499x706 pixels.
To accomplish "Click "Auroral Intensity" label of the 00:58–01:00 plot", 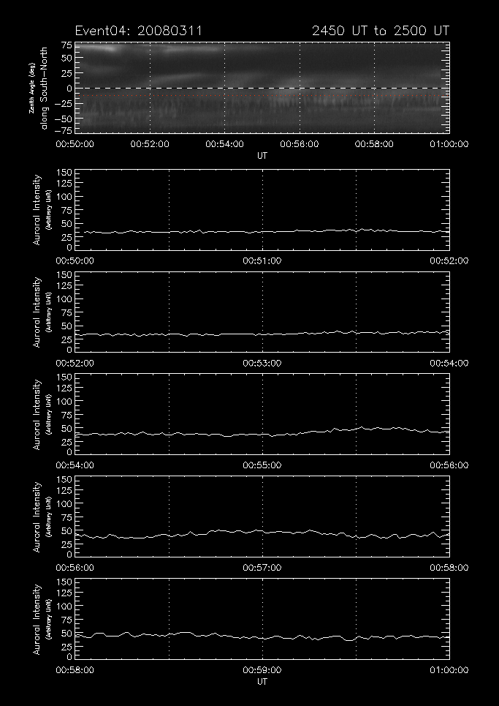I will [x=37, y=619].
